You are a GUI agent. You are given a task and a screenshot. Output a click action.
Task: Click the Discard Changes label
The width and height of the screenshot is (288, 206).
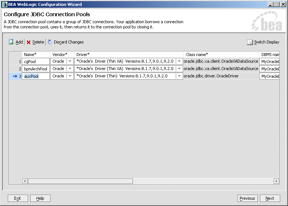pyautogui.click(x=69, y=42)
